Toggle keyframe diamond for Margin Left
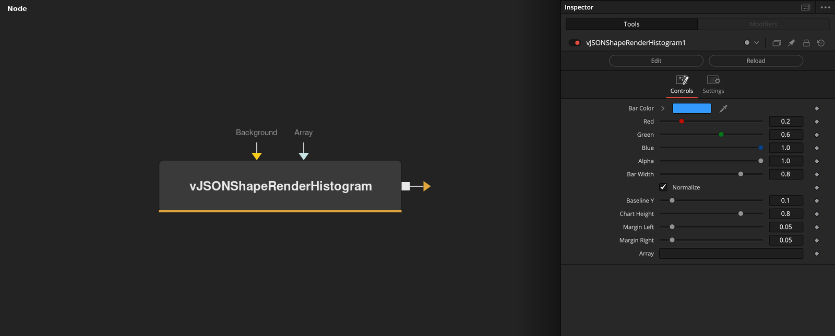 click(817, 227)
